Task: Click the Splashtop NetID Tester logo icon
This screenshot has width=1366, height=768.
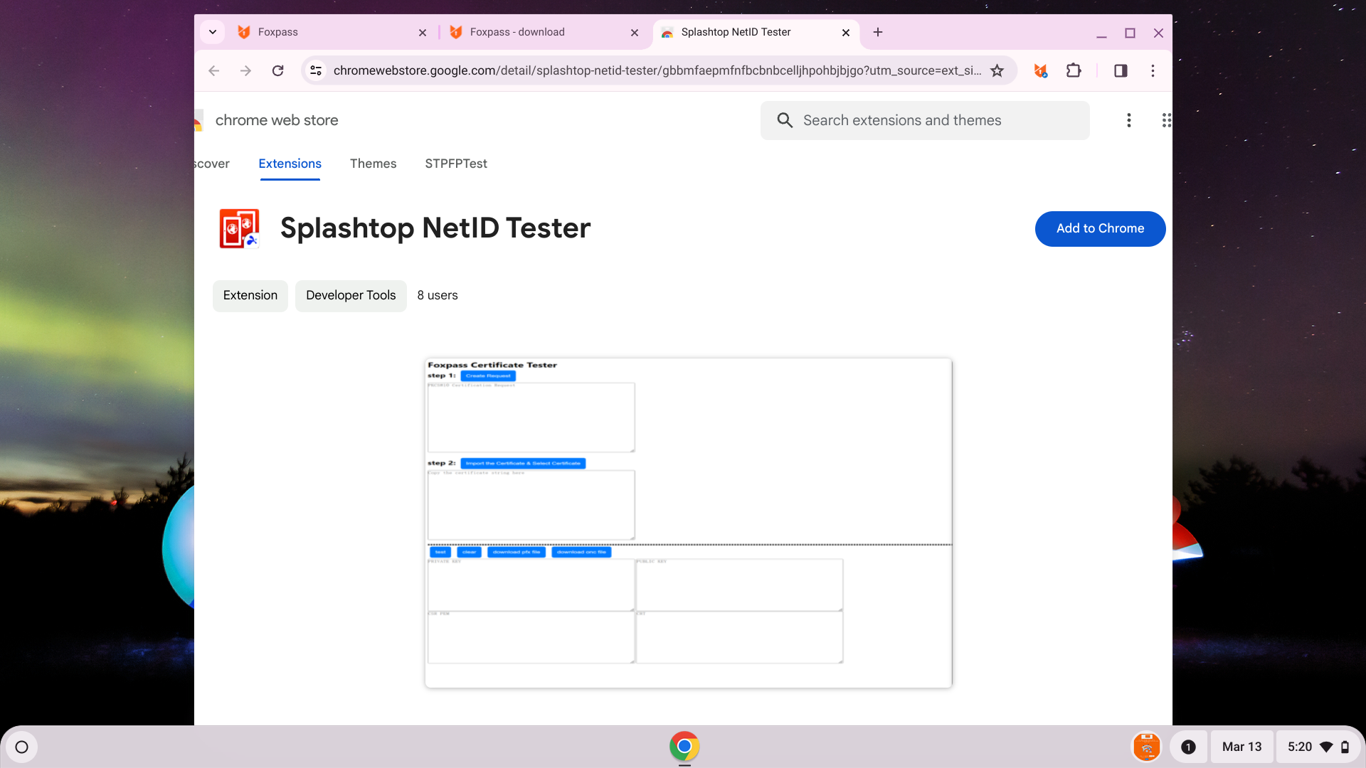Action: tap(240, 228)
